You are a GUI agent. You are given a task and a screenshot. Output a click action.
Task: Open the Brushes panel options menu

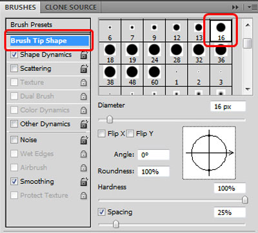pyautogui.click(x=252, y=7)
